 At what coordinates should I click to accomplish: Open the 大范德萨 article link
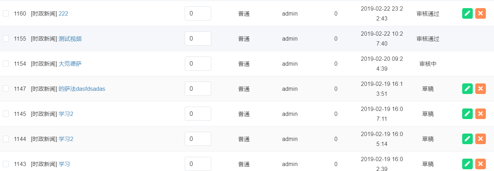point(70,64)
